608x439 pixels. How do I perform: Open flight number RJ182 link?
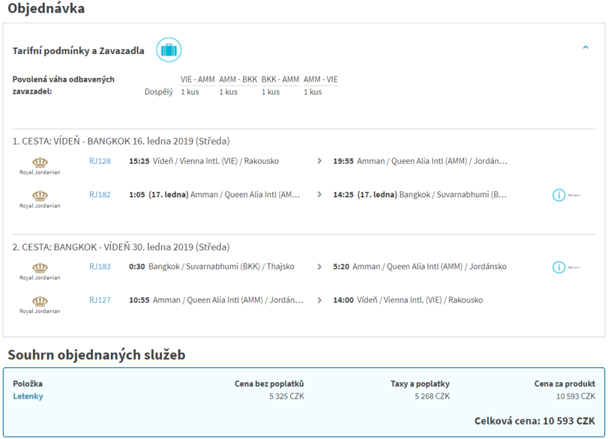click(x=100, y=195)
